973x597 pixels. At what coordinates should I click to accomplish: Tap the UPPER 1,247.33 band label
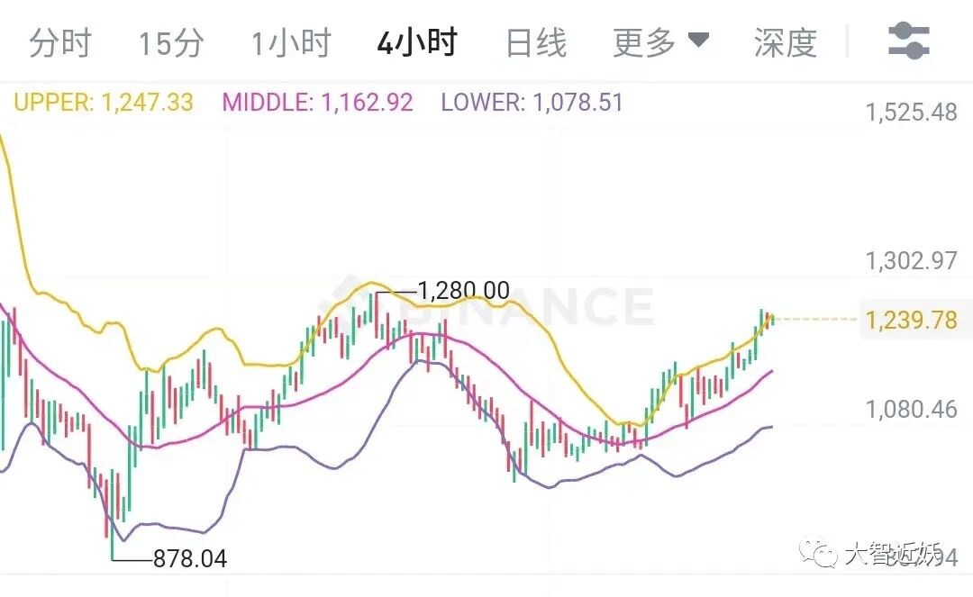point(104,103)
